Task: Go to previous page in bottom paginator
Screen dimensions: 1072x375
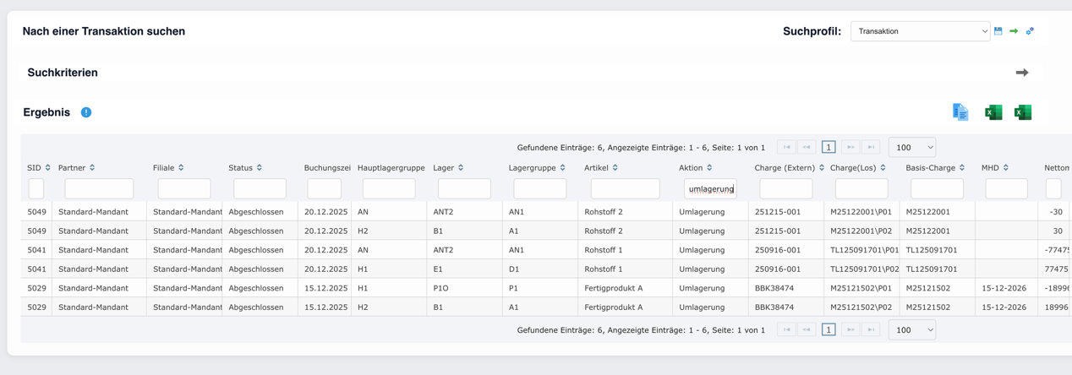Action: click(x=807, y=329)
